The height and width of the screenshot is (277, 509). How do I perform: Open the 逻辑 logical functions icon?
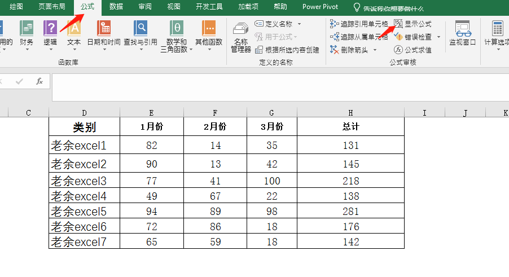[50, 29]
